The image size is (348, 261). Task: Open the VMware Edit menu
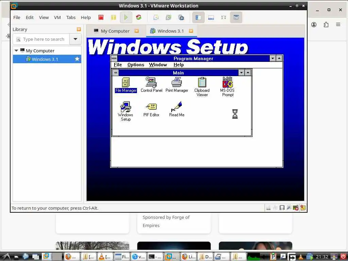(x=30, y=17)
